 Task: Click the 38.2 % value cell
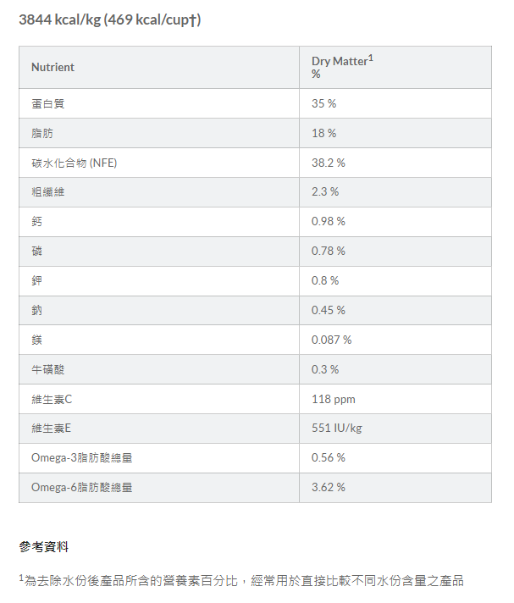[329, 163]
